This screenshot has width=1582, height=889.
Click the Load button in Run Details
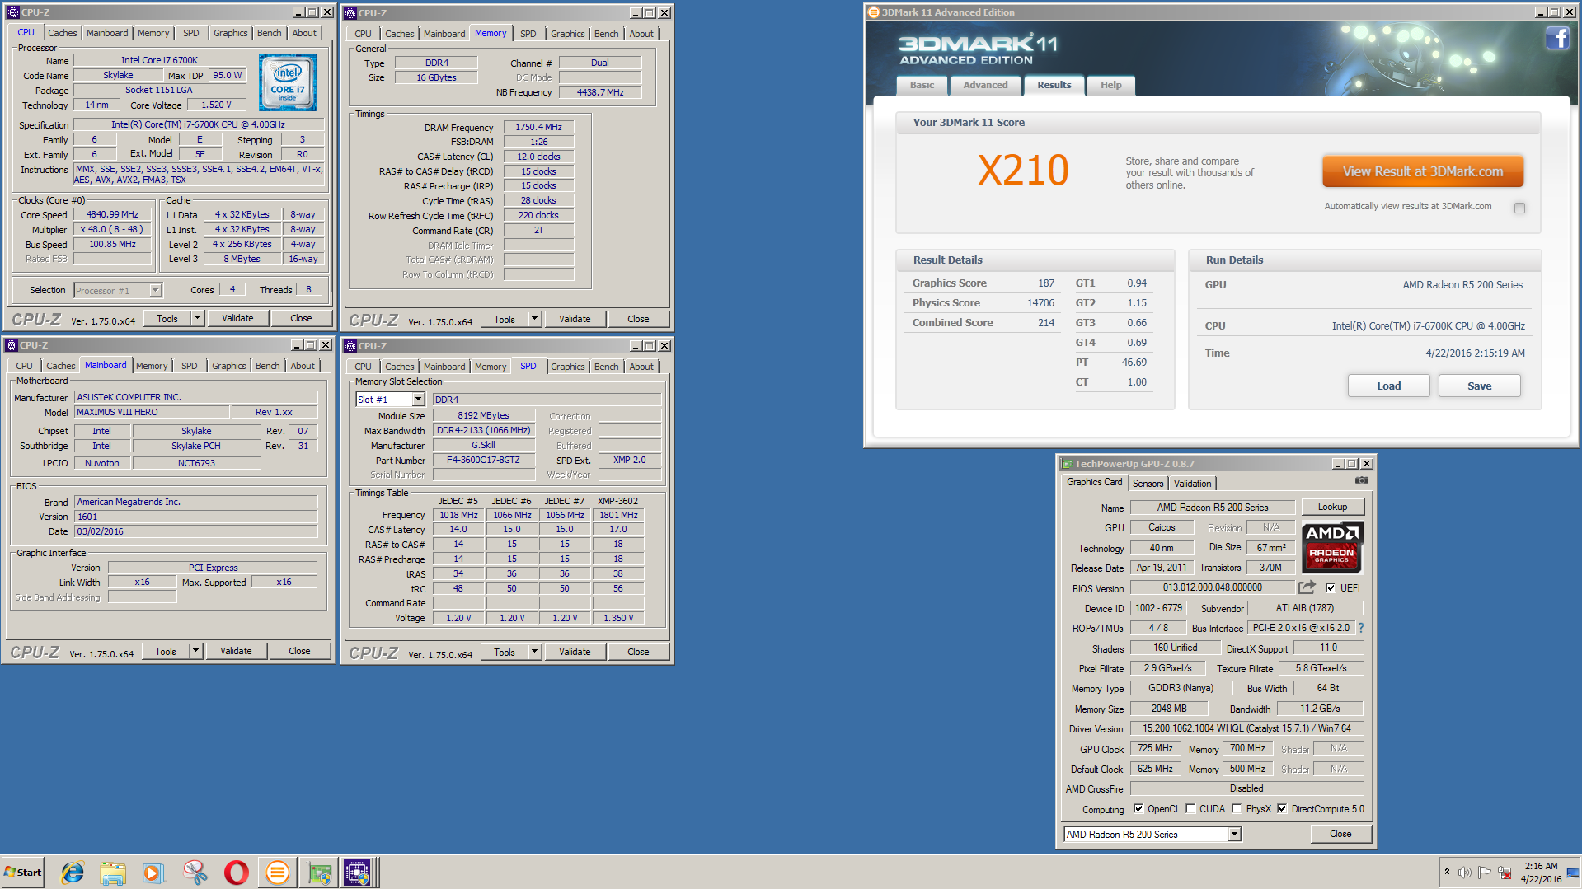pos(1388,386)
